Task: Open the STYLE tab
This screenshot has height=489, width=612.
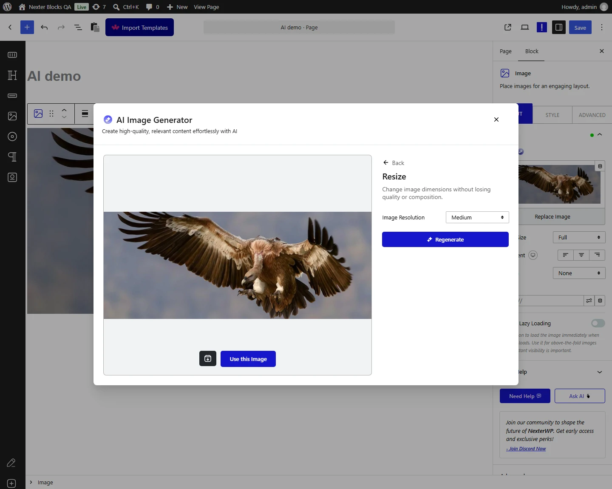Action: 552,115
